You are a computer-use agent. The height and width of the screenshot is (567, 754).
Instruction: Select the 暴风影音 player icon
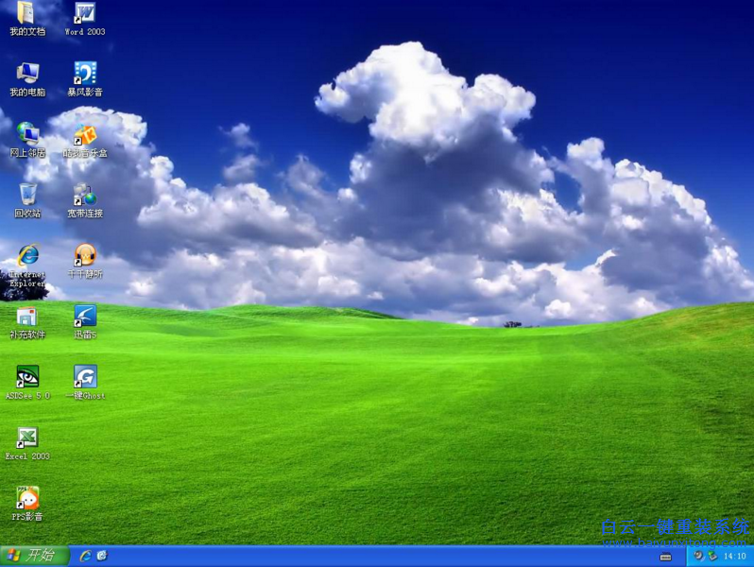coord(85,75)
